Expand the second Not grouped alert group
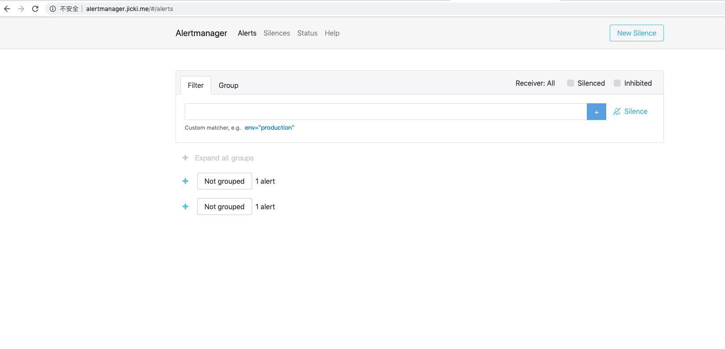The width and height of the screenshot is (725, 349). [185, 207]
